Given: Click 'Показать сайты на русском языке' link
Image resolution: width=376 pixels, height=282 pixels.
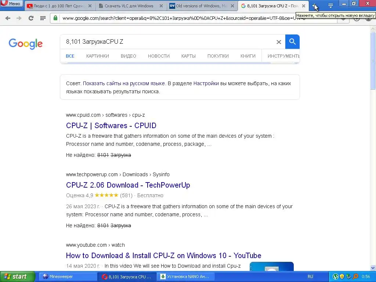Looking at the screenshot, I should pyautogui.click(x=124, y=83).
